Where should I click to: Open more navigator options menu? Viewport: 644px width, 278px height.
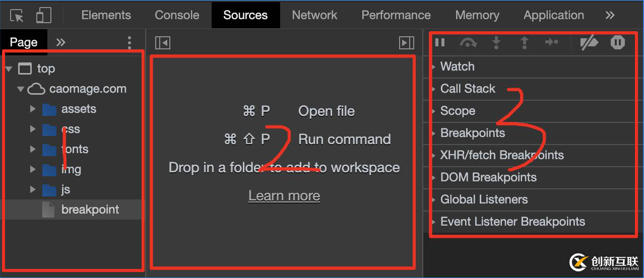[130, 42]
